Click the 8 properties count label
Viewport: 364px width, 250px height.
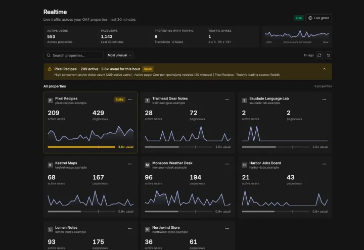[x=323, y=86]
